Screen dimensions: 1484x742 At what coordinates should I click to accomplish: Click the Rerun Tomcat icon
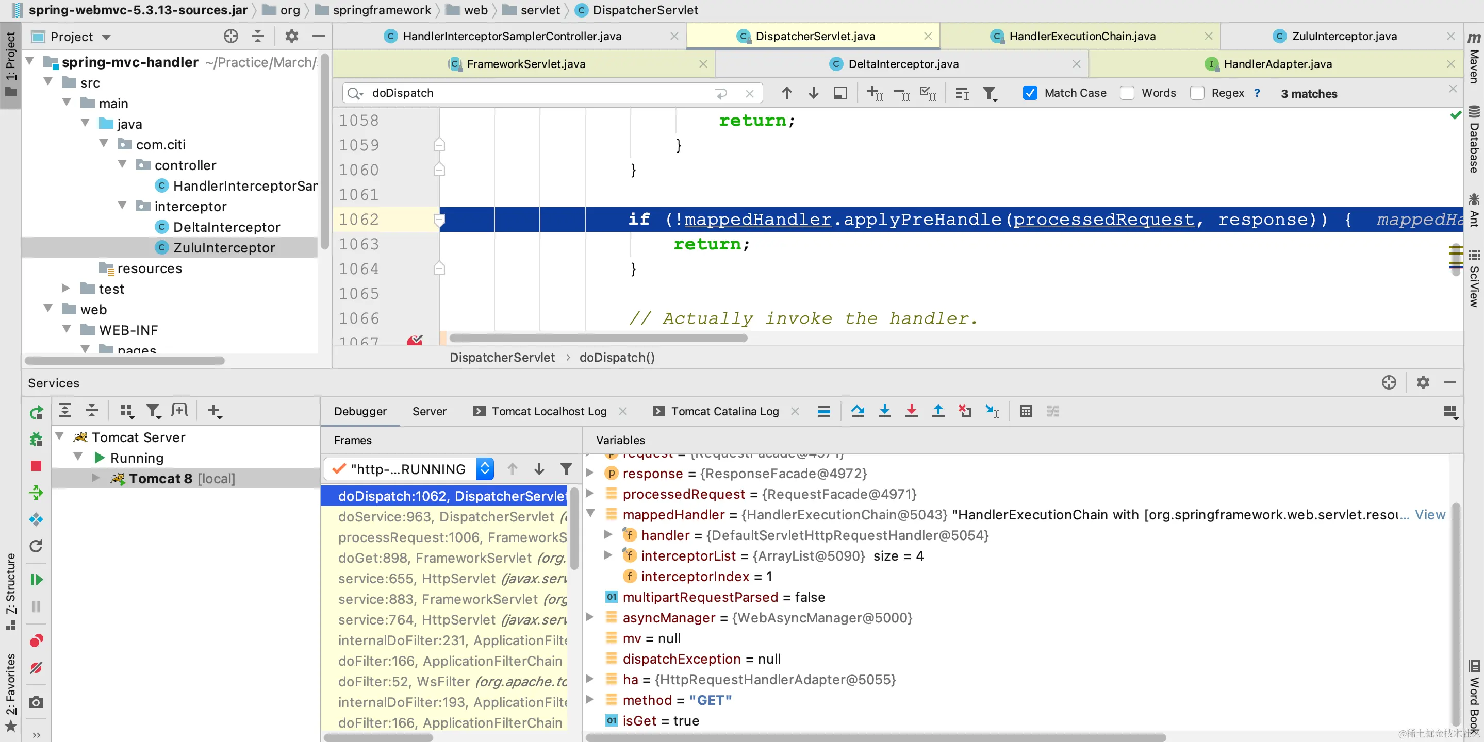click(x=36, y=413)
